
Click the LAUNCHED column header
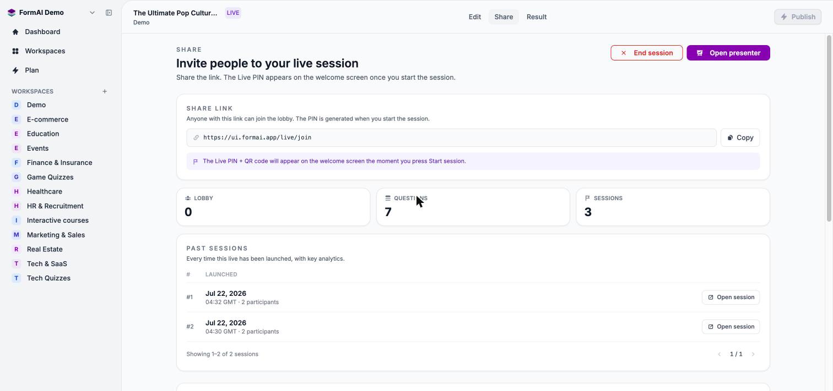[221, 274]
